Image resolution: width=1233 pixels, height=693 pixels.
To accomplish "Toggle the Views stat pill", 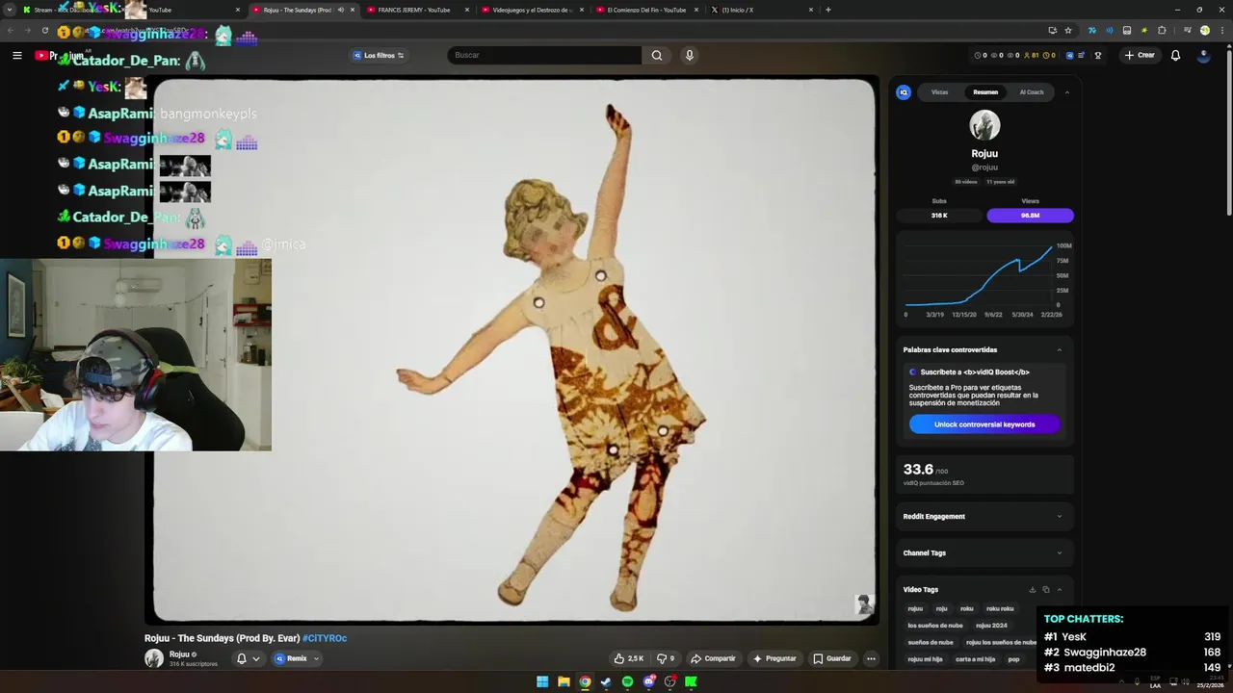I will 1030,215.
